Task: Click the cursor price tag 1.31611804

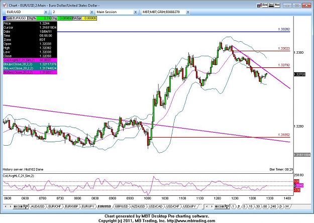Action: (x=302, y=155)
